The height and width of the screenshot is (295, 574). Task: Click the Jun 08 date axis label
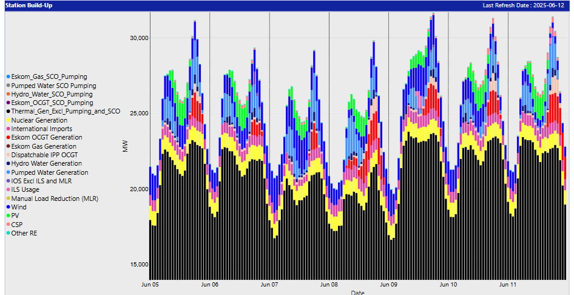click(x=329, y=284)
